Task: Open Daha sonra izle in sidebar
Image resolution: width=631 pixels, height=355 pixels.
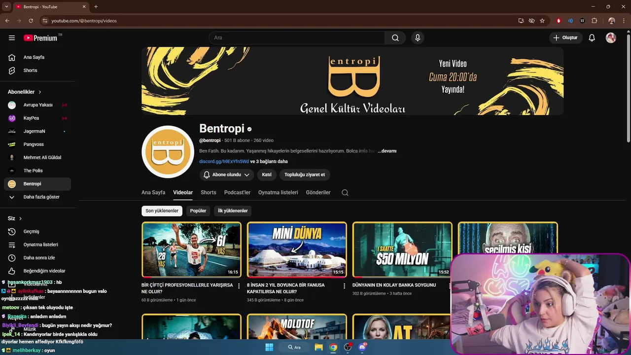Action: pyautogui.click(x=39, y=258)
